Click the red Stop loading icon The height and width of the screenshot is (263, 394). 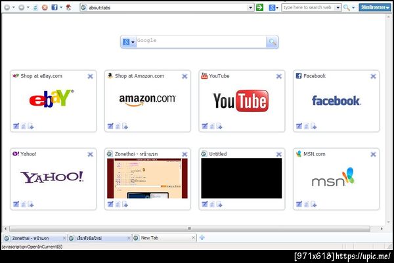[x=45, y=7]
